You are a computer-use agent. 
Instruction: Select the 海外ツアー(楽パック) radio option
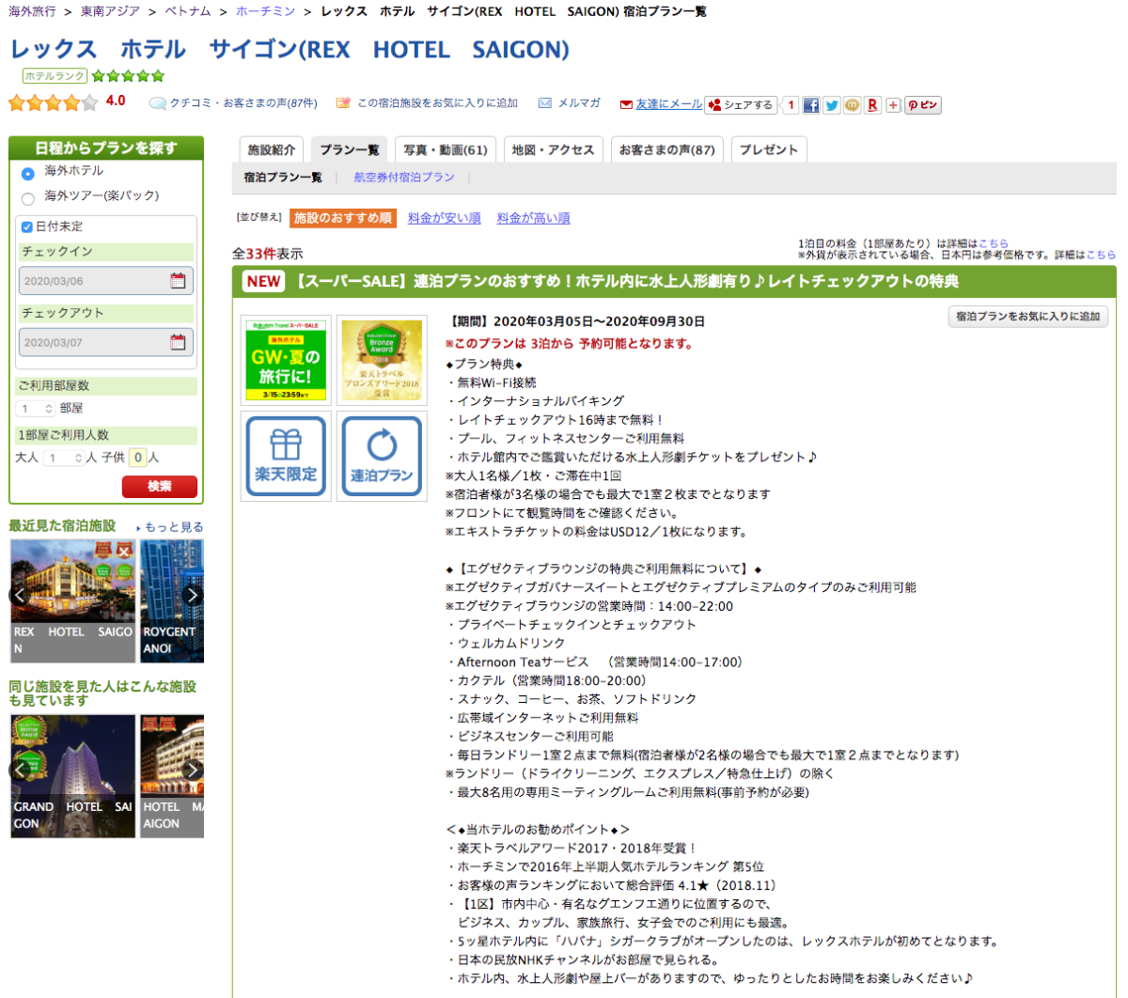pyautogui.click(x=27, y=198)
